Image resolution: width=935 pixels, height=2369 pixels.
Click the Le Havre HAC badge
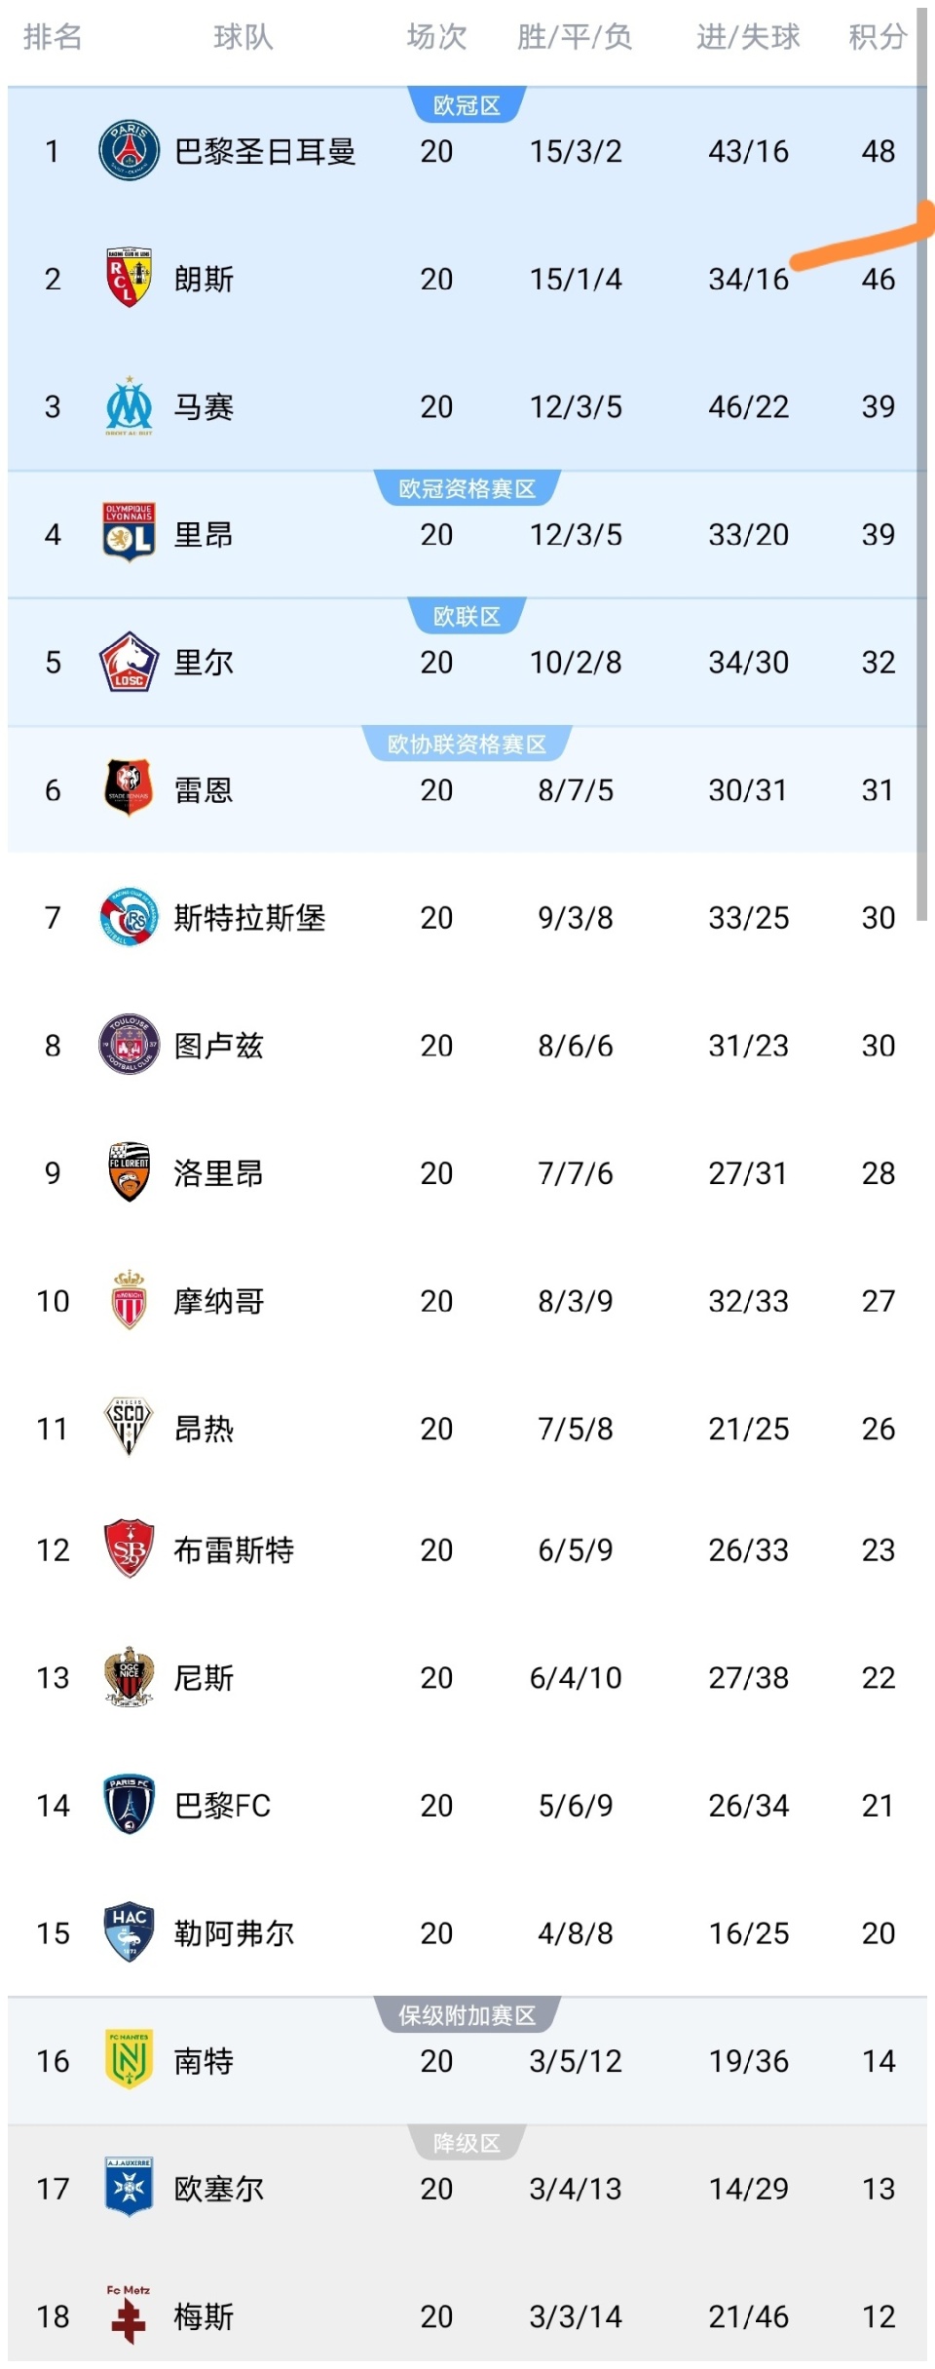pyautogui.click(x=129, y=1931)
